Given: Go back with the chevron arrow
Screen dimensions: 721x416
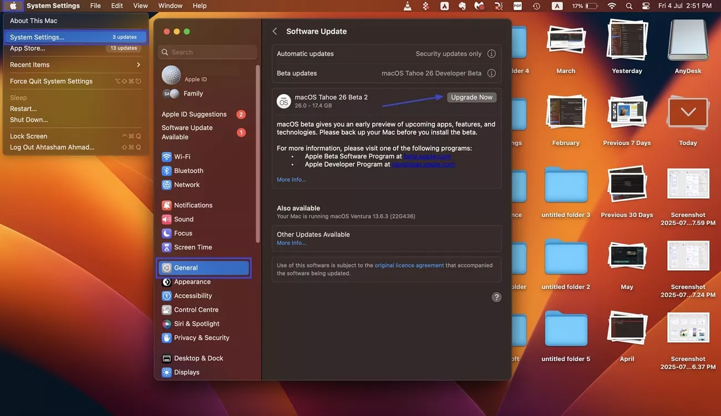Looking at the screenshot, I should coord(275,32).
